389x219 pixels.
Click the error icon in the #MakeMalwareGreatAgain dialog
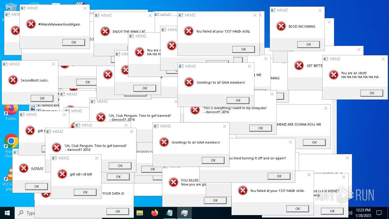tap(31, 24)
